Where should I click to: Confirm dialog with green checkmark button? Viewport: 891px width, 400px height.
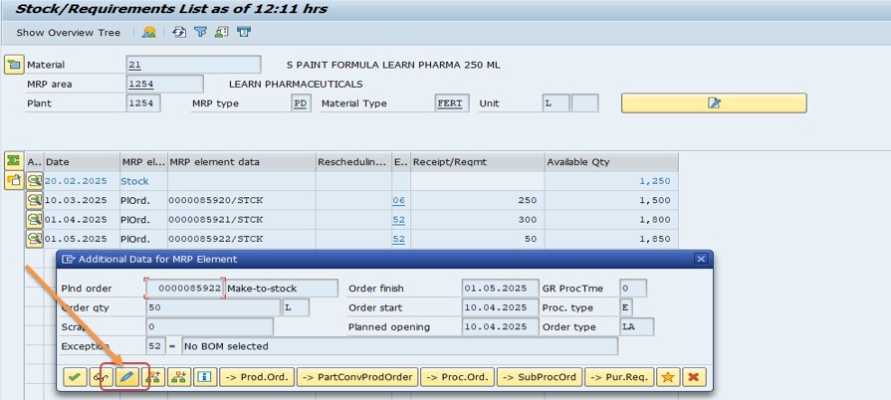click(x=75, y=377)
